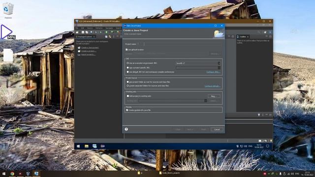Click the ENG language indicator in guest taskbar
Screen dimensions: 315x177
251,146
